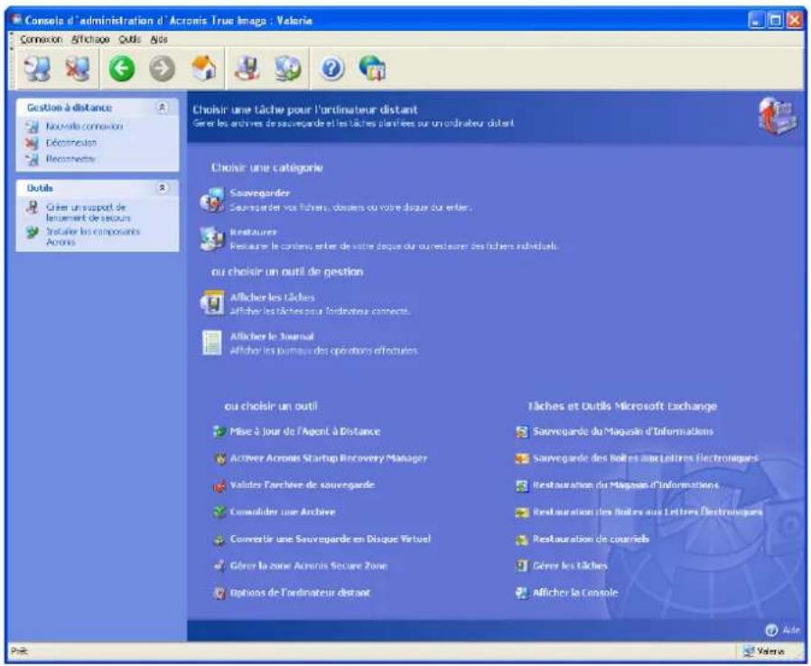The height and width of the screenshot is (666, 811).
Task: Click Gérer la zone Acronis Secure Zone
Action: coord(308,566)
